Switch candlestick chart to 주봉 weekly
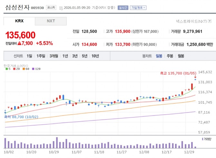Image resolution: width=216 pixels, height=158 pixels. (170, 56)
